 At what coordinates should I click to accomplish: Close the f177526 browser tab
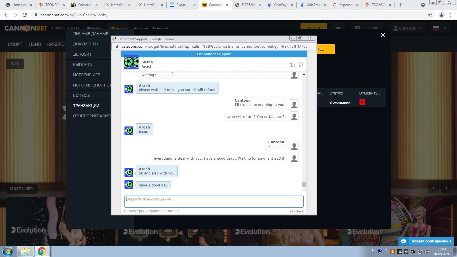click(x=260, y=5)
